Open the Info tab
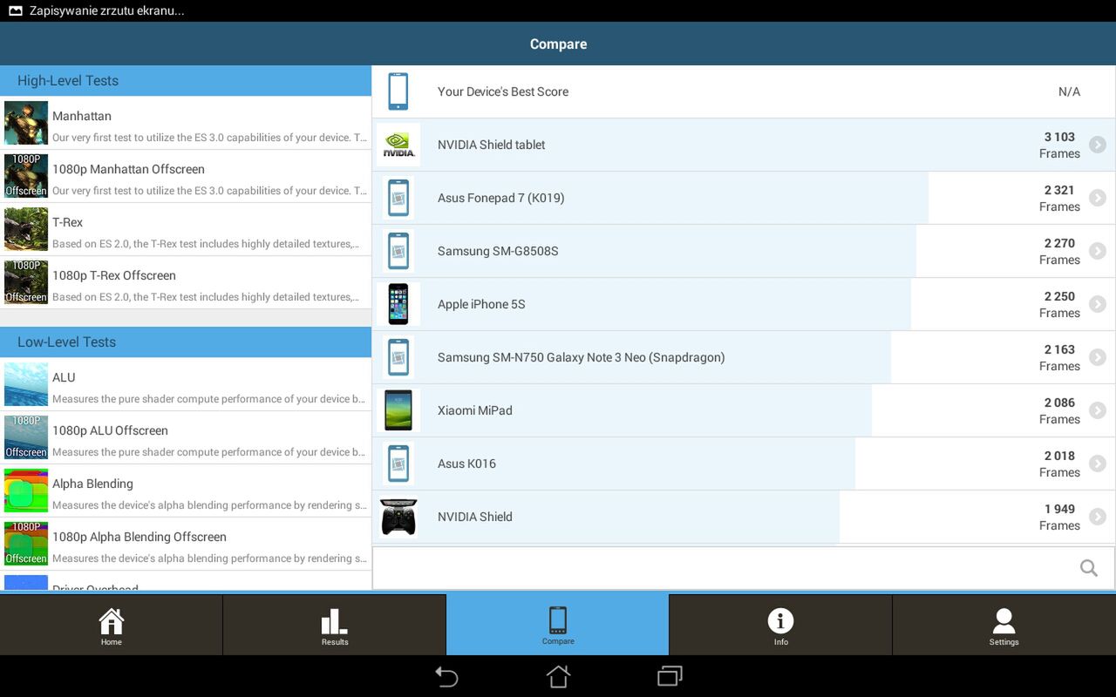The image size is (1116, 697). coord(780,625)
